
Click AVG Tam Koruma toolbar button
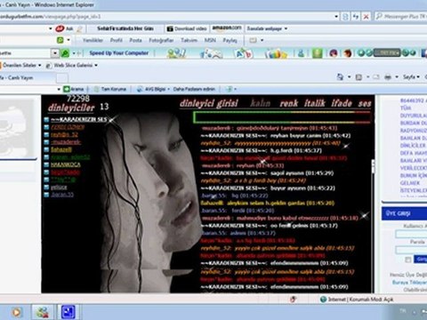pos(110,89)
